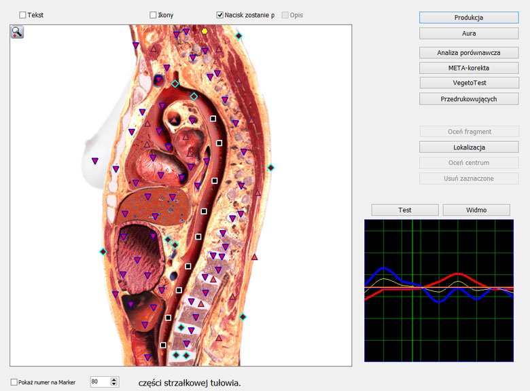The width and height of the screenshot is (530, 391).
Task: Toggle the Ikony checkbox
Action: (x=153, y=14)
